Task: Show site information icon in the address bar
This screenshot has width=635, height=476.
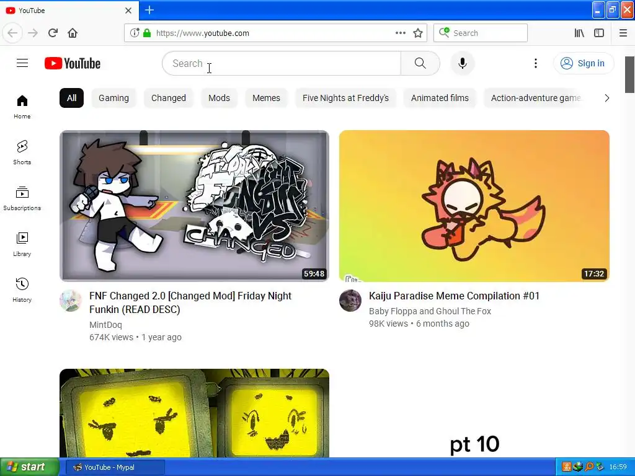Action: [135, 33]
